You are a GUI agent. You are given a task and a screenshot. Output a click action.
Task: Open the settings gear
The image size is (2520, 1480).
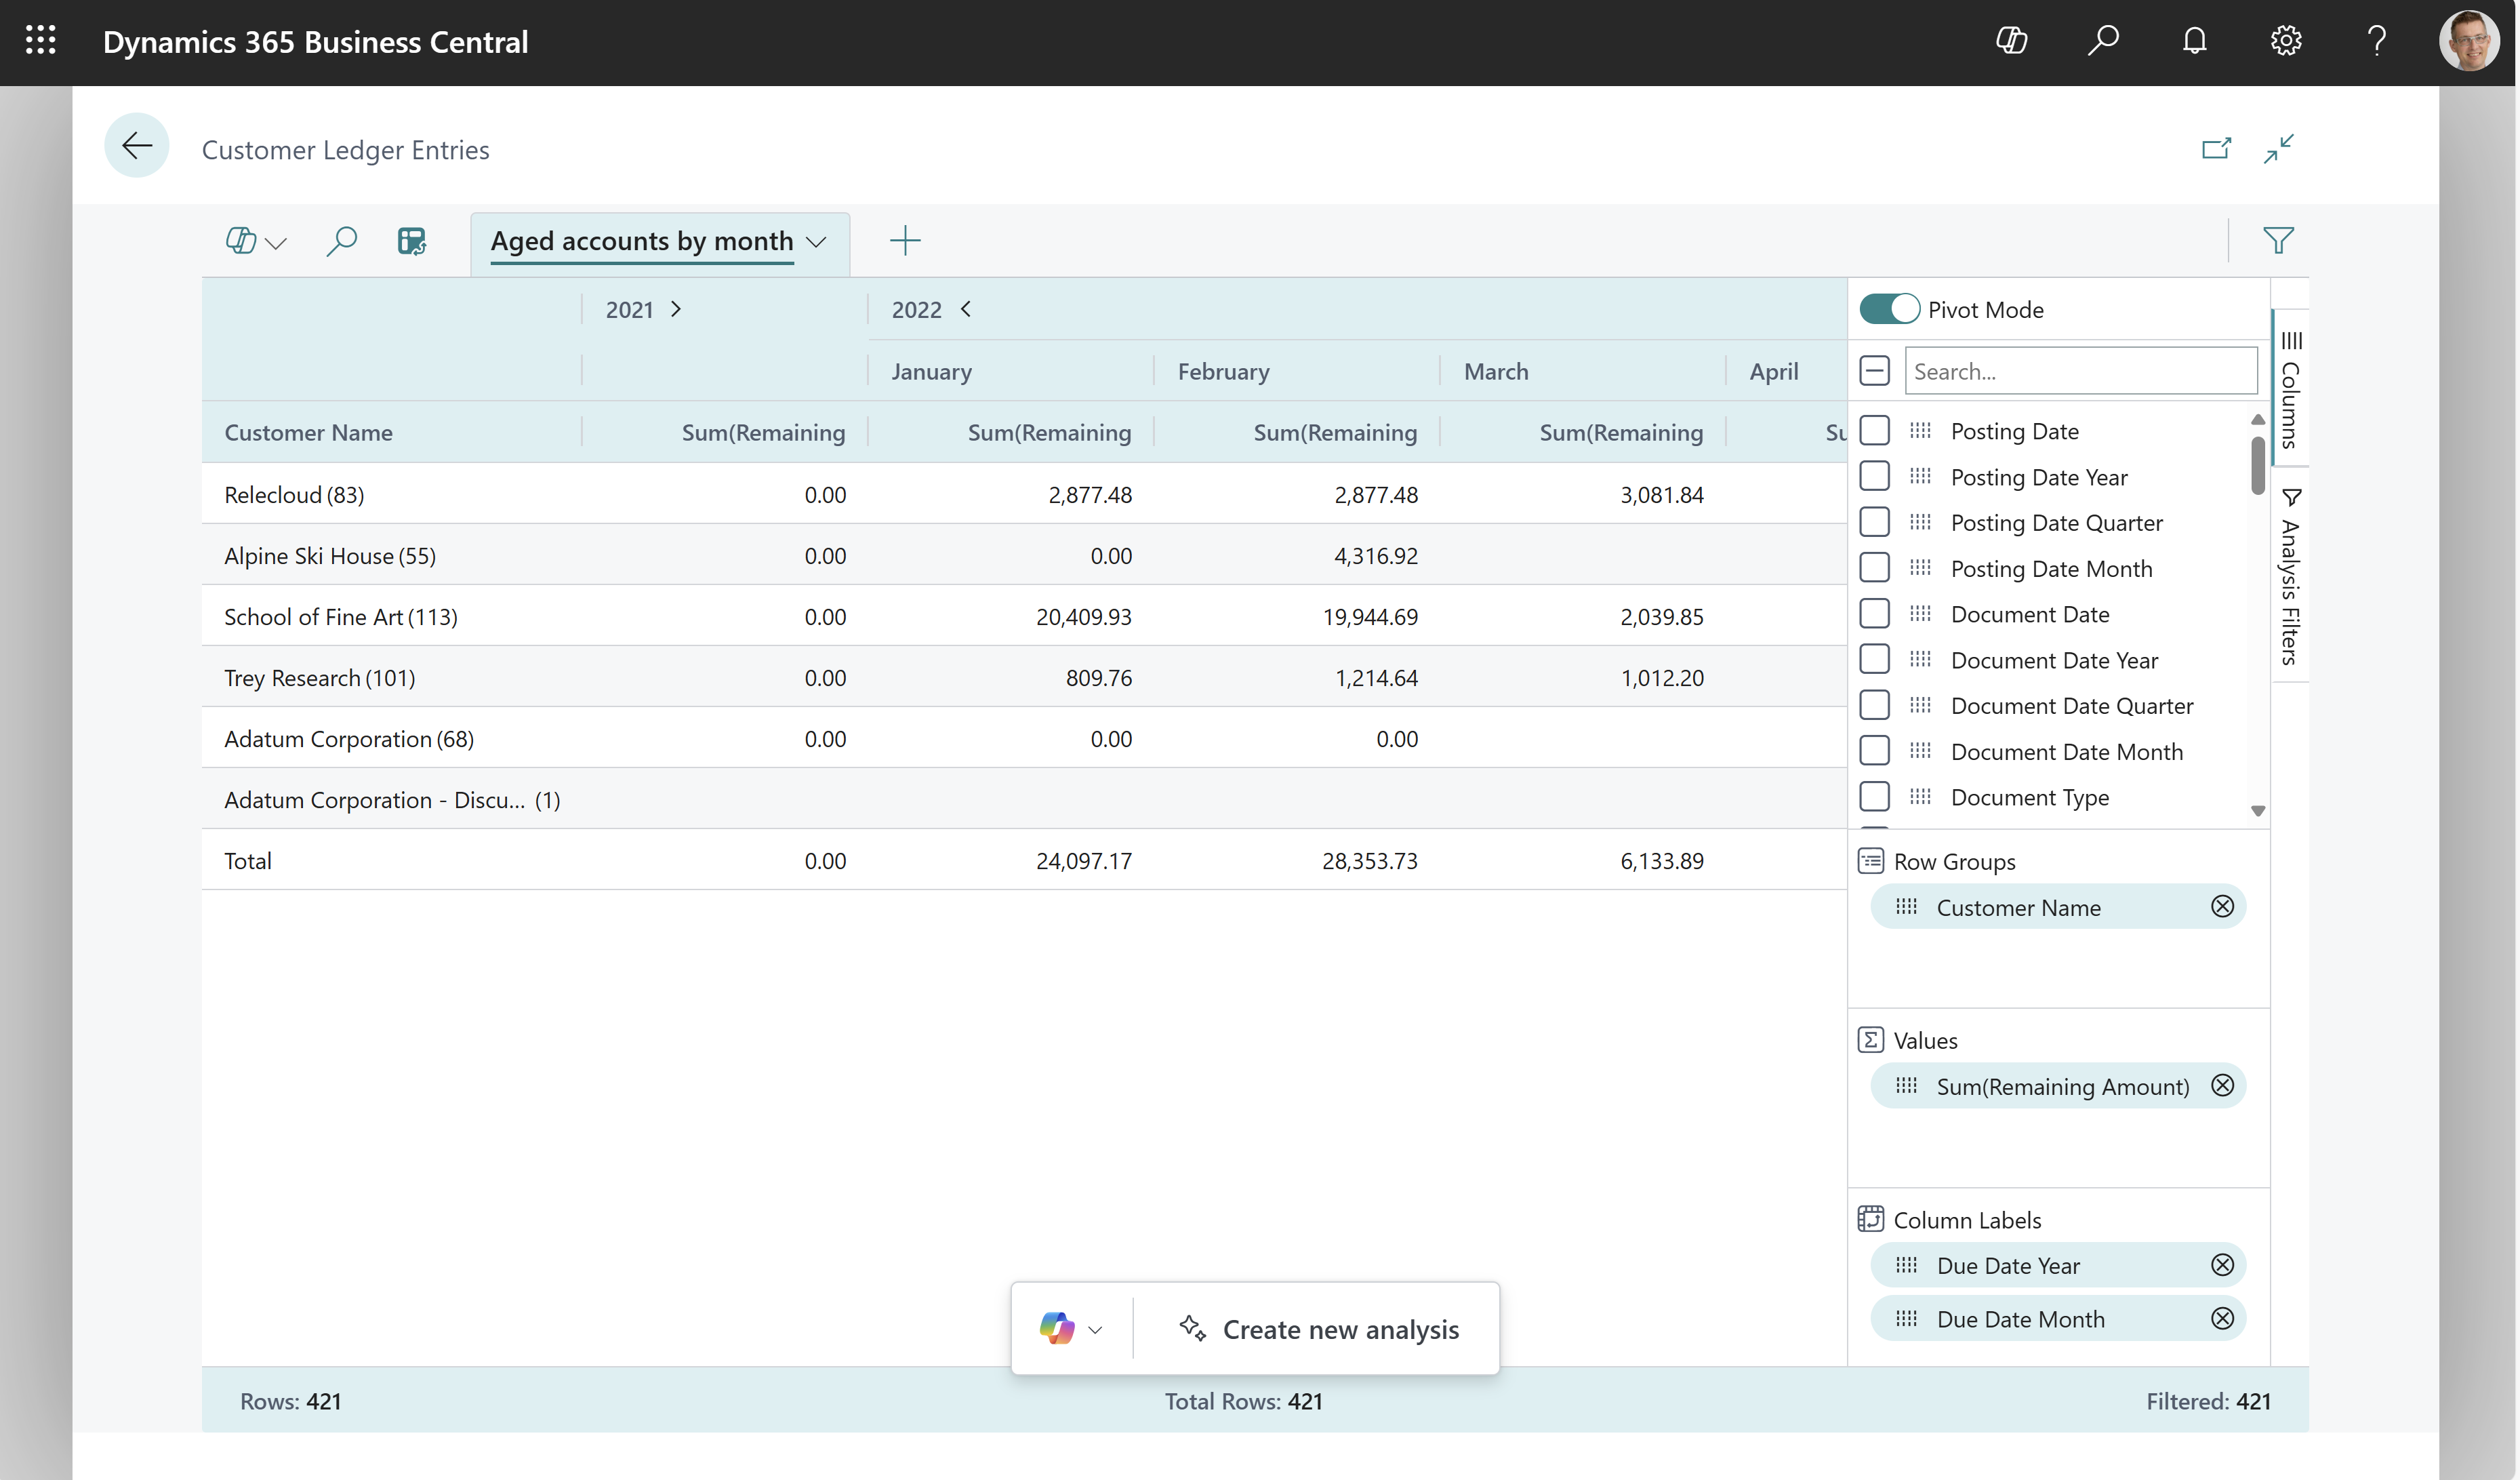click(2286, 41)
